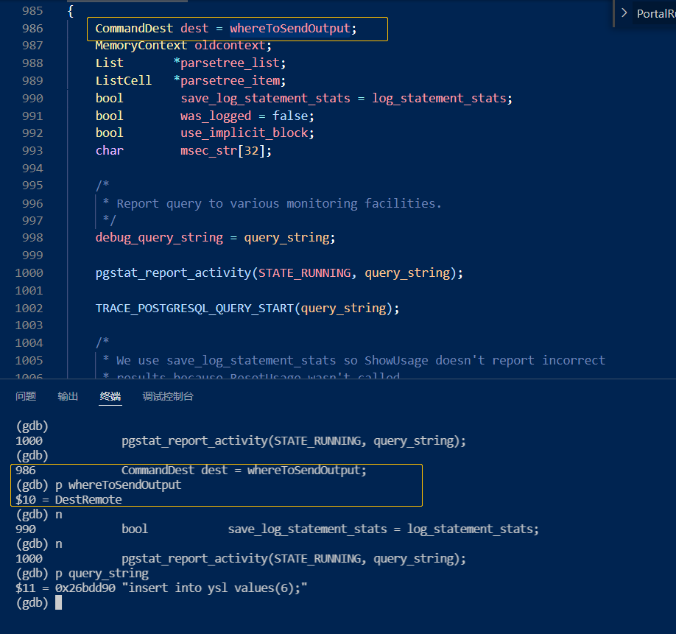Open the 调试控制台 (Debug Console) tab
The width and height of the screenshot is (676, 634).
(x=168, y=396)
